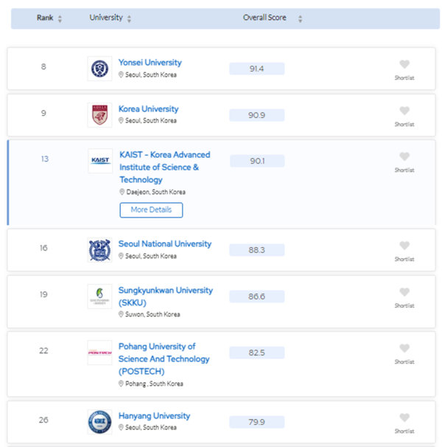Add KAIST to shortlist via heart

tap(404, 157)
